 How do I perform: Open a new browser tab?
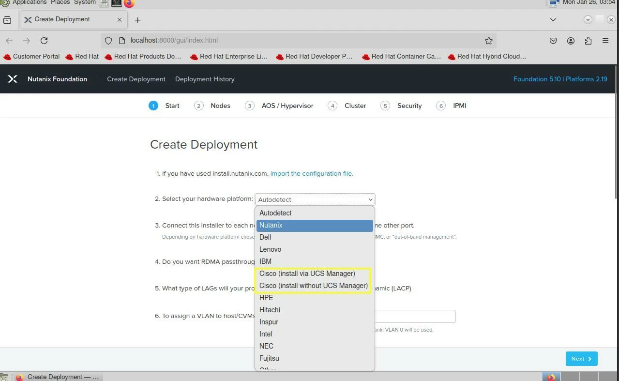137,20
